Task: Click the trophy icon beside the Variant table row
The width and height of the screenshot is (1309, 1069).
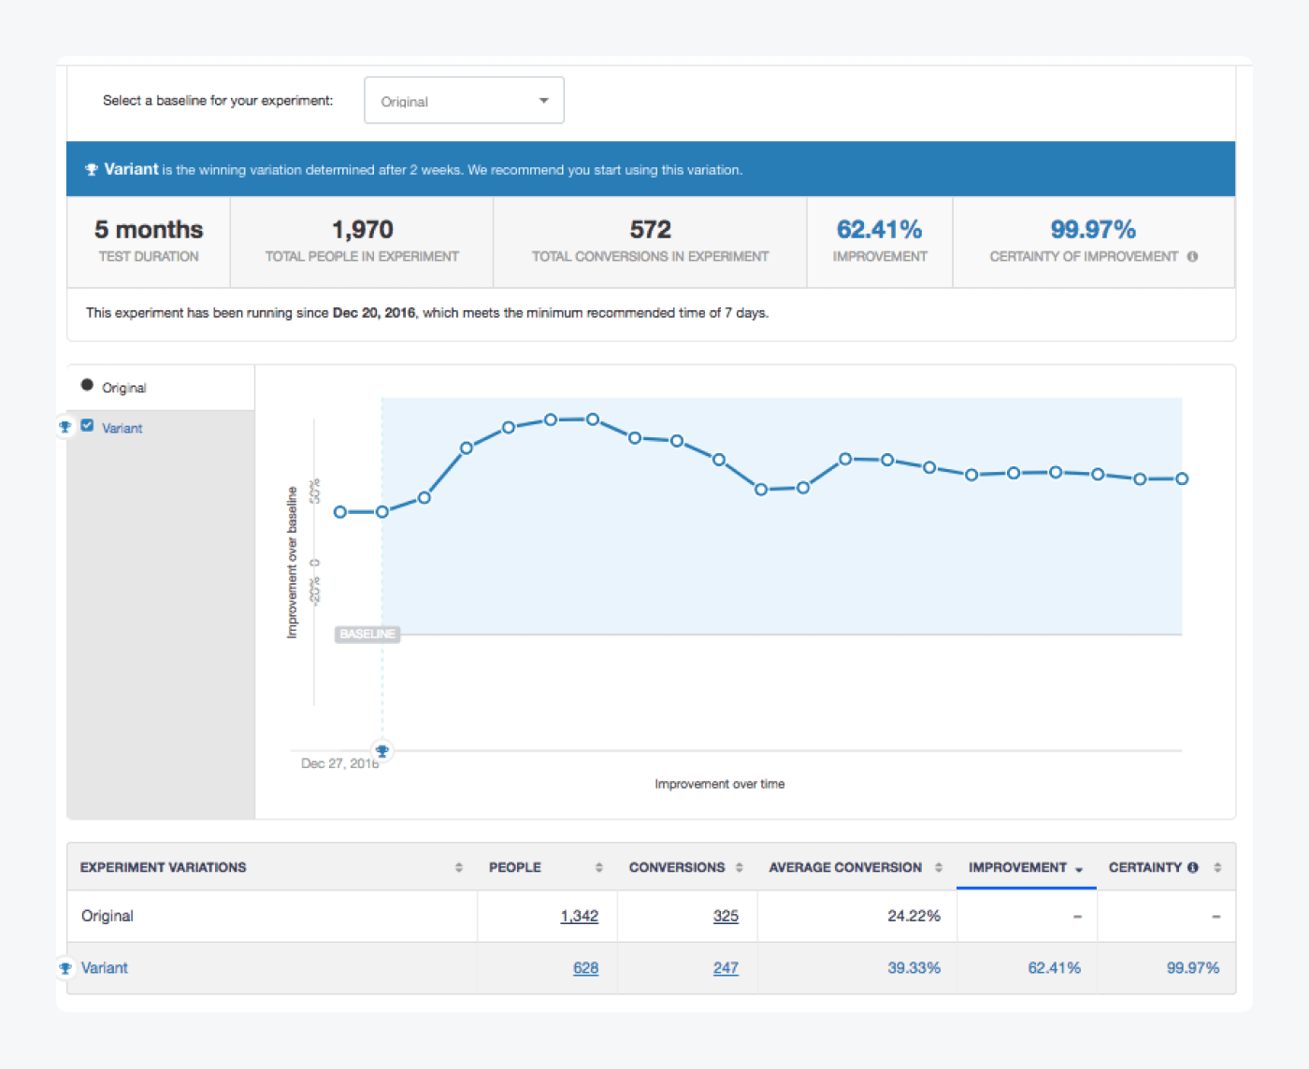Action: [x=65, y=969]
